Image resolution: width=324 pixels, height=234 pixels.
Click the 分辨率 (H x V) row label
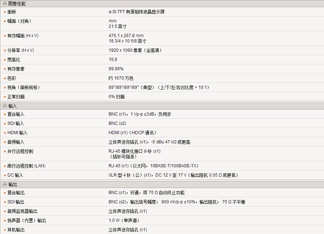[x=21, y=50]
